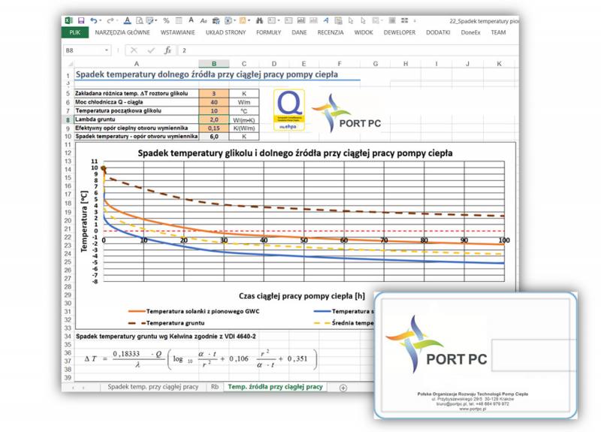The height and width of the screenshot is (432, 601).
Task: Click the formula bar cancel X icon
Action: (x=134, y=50)
